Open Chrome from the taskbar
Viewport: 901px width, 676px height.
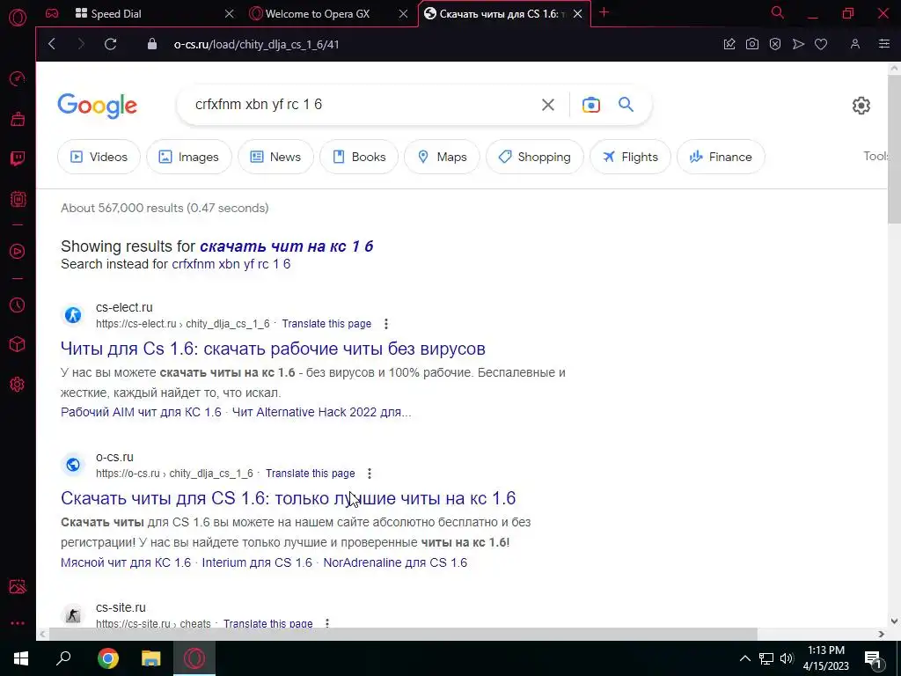107,658
